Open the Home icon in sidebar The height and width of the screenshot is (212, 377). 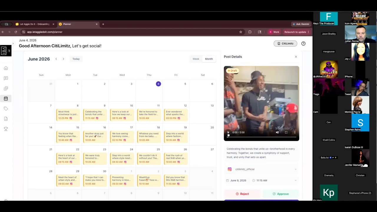[x=6, y=68]
